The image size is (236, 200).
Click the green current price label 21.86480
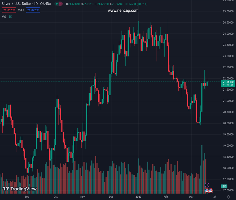click(228, 82)
